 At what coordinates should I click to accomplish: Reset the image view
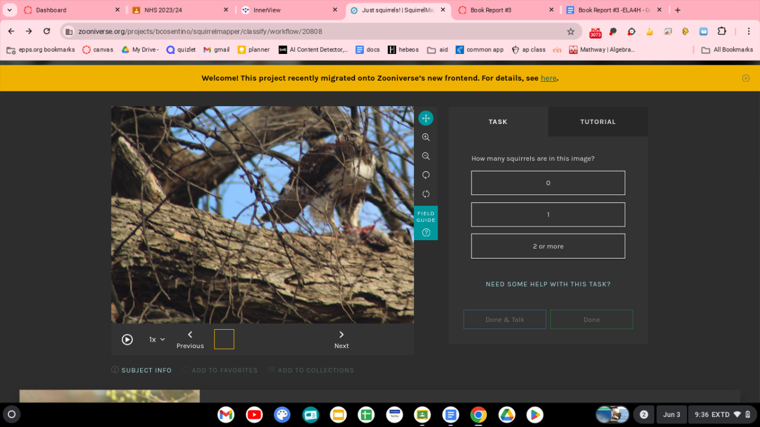click(x=426, y=194)
